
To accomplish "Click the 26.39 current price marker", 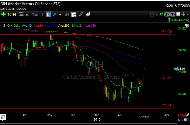I will pos(181,69).
